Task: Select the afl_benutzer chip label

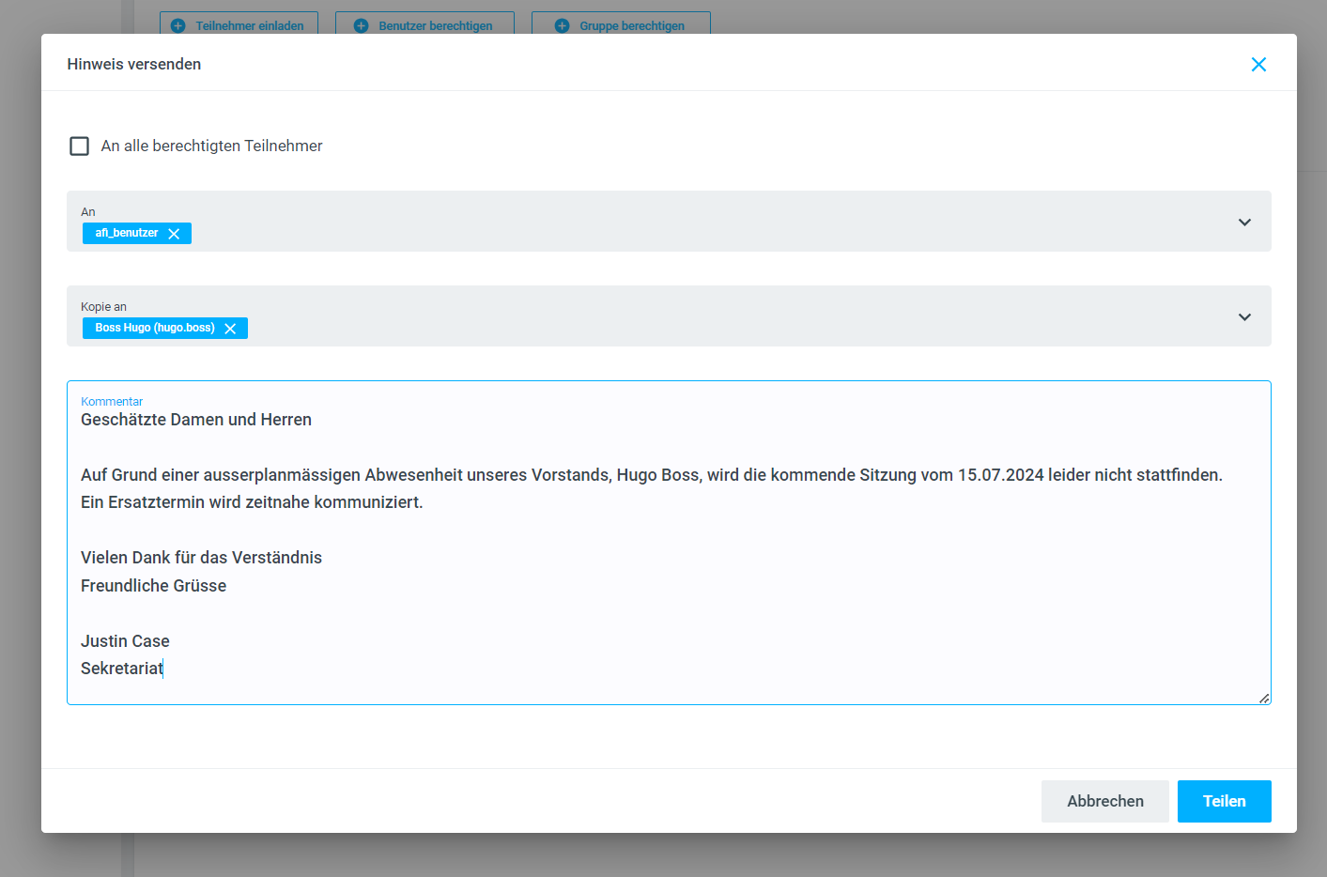Action: click(x=126, y=233)
